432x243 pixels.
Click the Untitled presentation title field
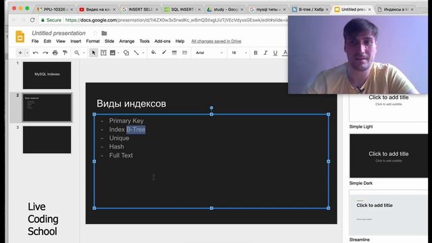point(59,33)
